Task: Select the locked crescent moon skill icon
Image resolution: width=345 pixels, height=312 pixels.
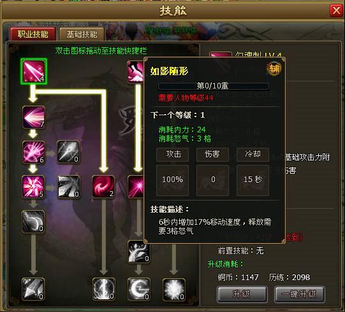Action: [139, 289]
